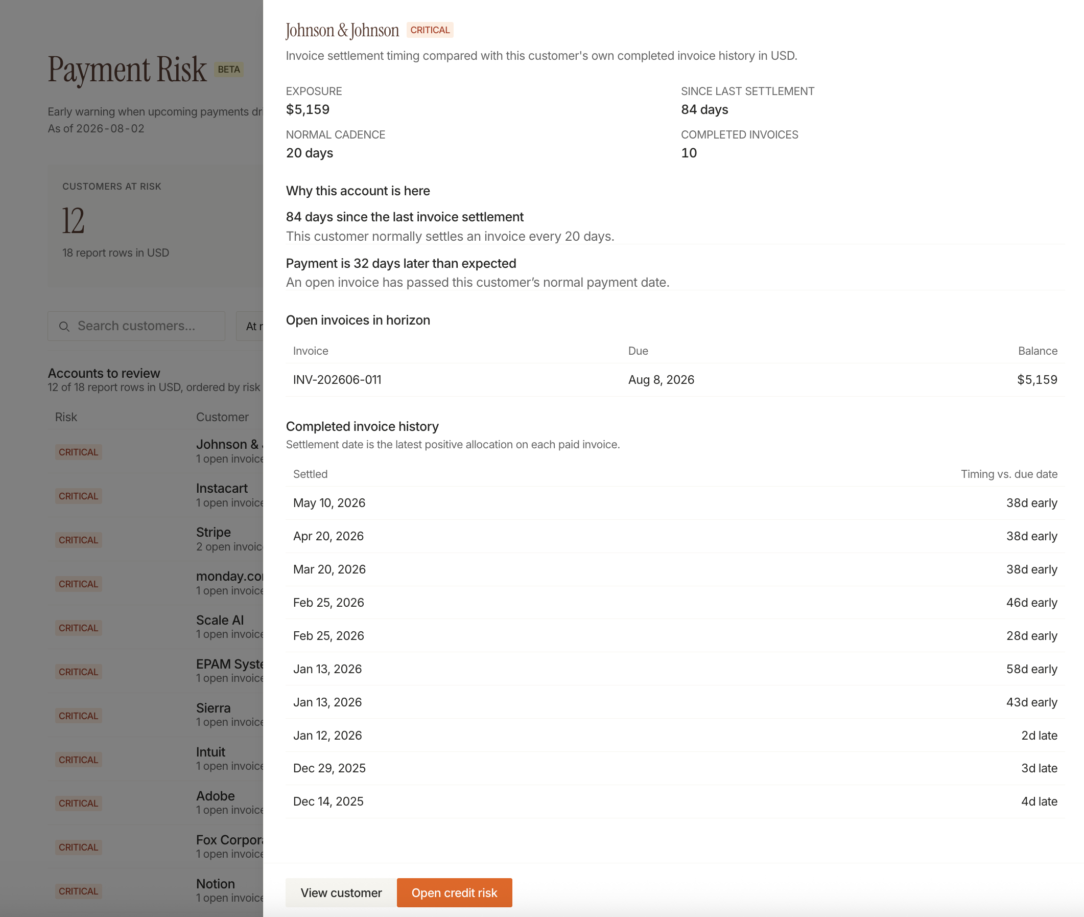This screenshot has width=1084, height=917.
Task: Open the Intuit account row
Action: point(156,759)
